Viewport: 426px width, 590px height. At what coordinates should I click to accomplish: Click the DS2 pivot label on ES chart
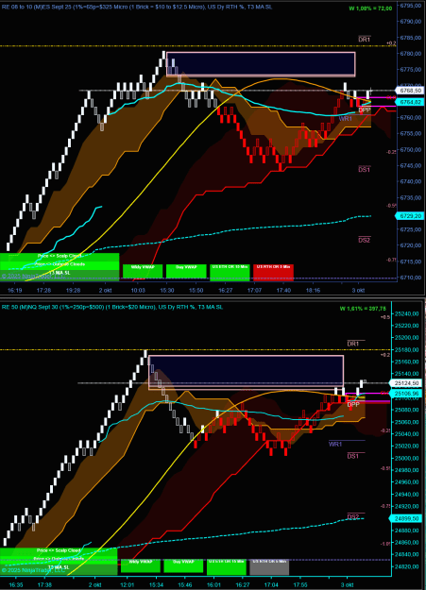(364, 240)
